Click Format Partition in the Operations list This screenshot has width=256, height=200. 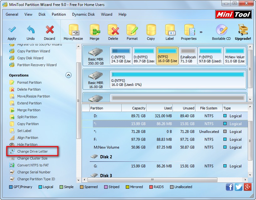[x=29, y=82]
